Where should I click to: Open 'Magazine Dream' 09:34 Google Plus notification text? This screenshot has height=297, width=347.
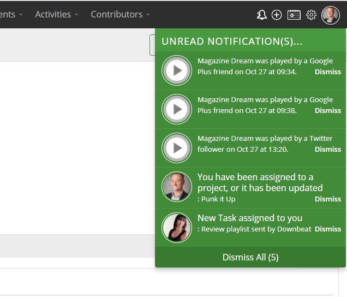click(x=265, y=66)
